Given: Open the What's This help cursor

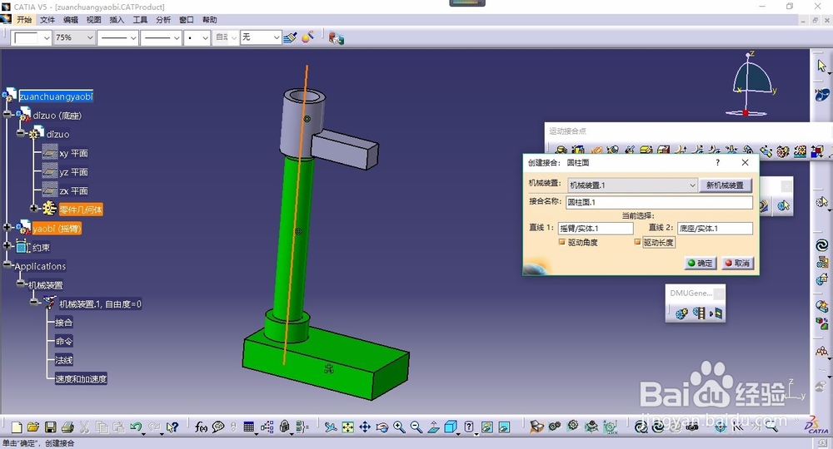Looking at the screenshot, I should click(172, 427).
